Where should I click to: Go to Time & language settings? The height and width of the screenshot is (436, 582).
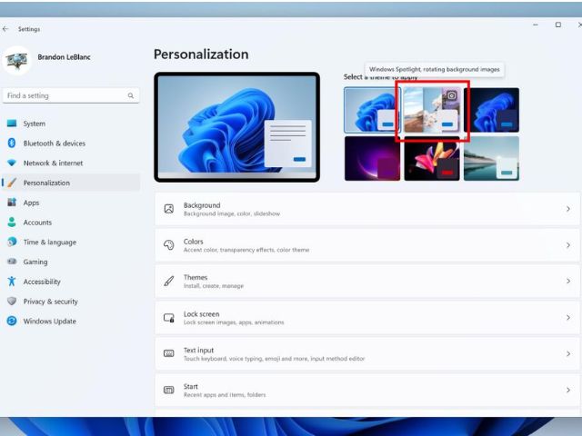49,243
